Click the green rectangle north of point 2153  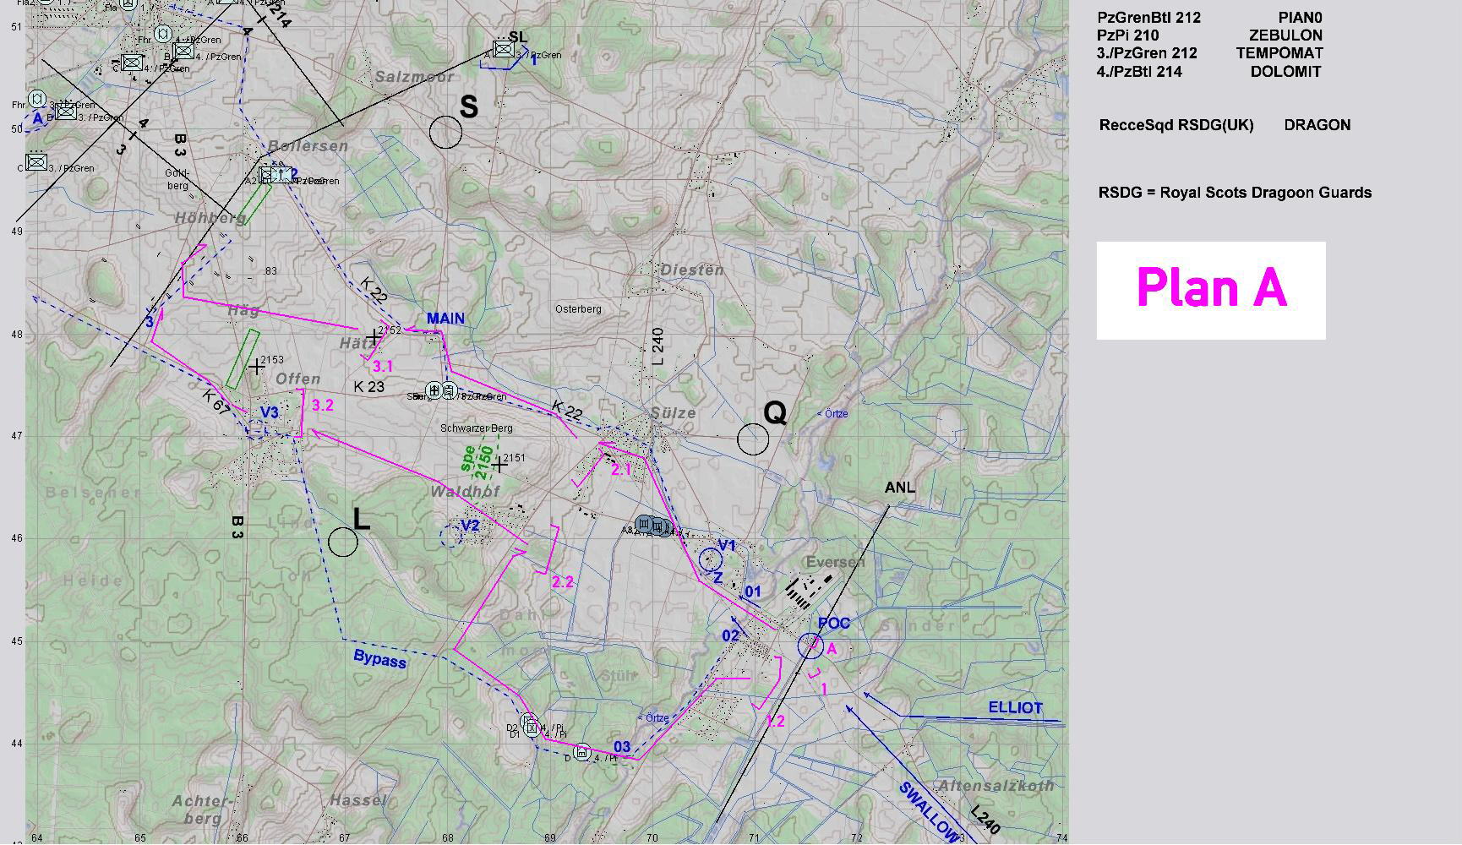[243, 359]
